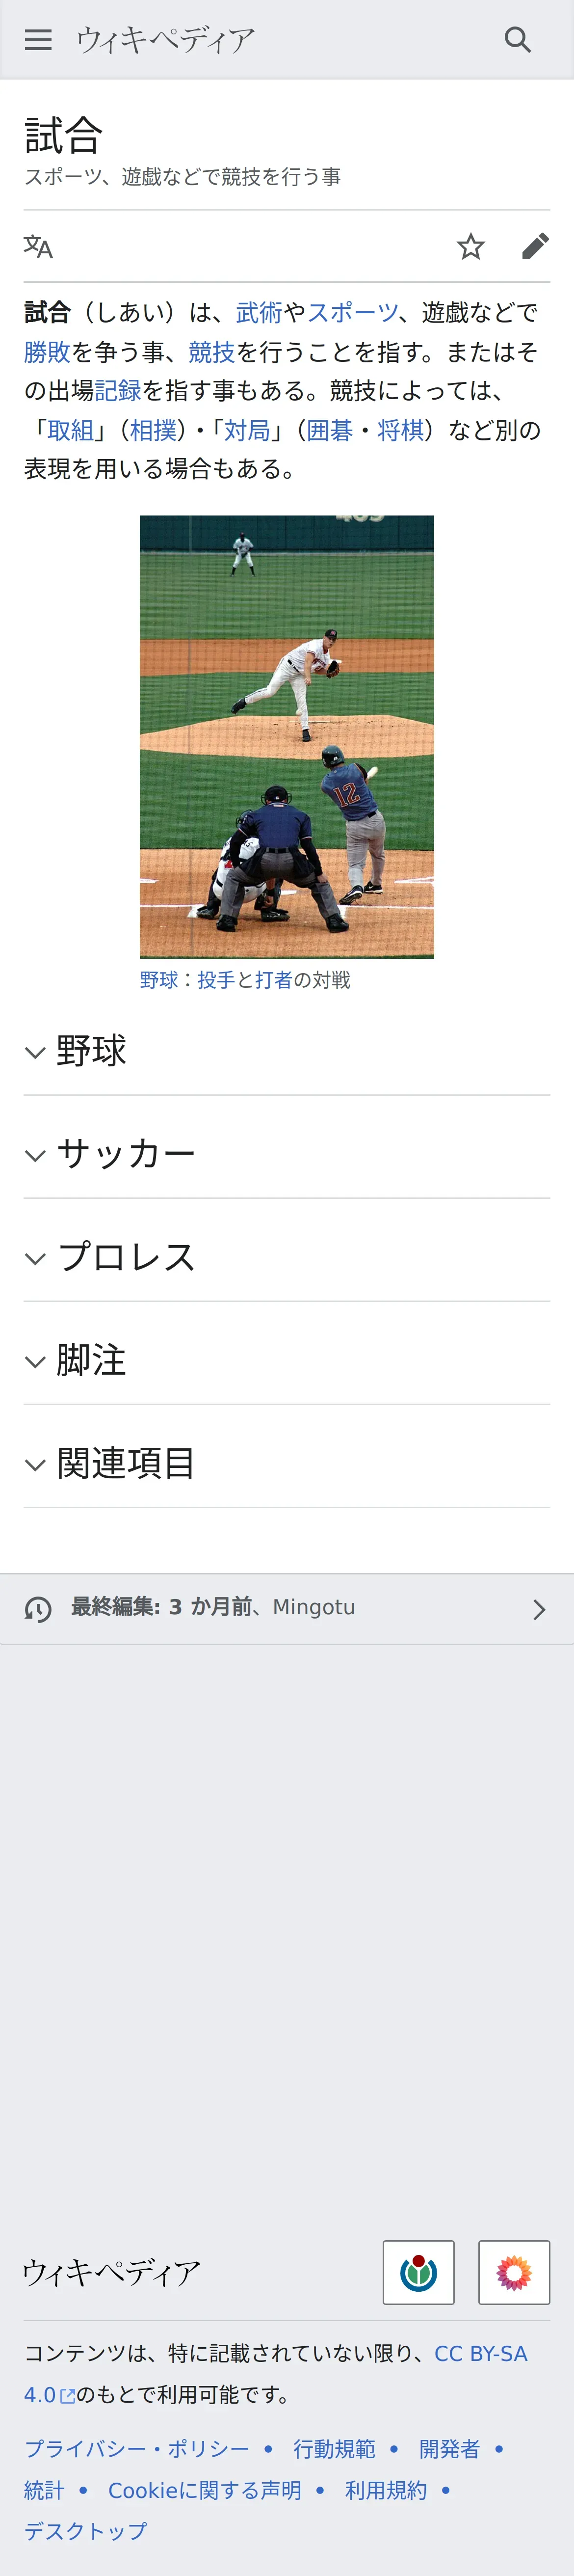The image size is (574, 2576).
Task: Open the hamburger main menu
Action: coord(38,40)
